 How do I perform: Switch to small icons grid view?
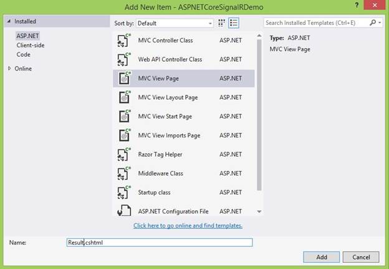(x=221, y=23)
